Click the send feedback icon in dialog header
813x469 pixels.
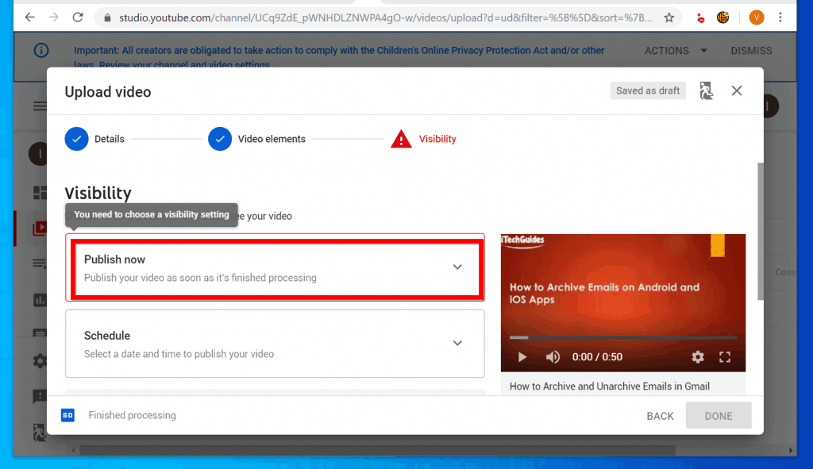706,90
